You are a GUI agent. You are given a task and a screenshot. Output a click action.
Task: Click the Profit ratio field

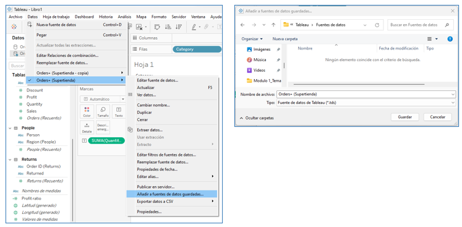click(x=31, y=199)
